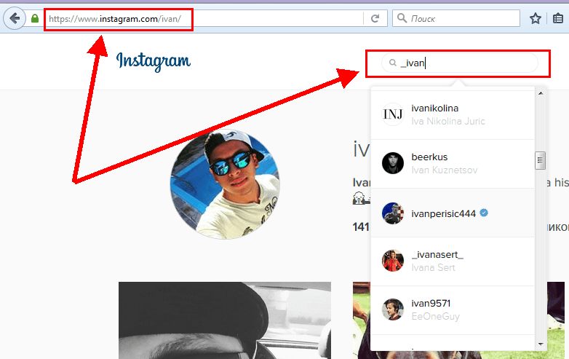
Task: Click the Instagram logo
Action: point(153,61)
